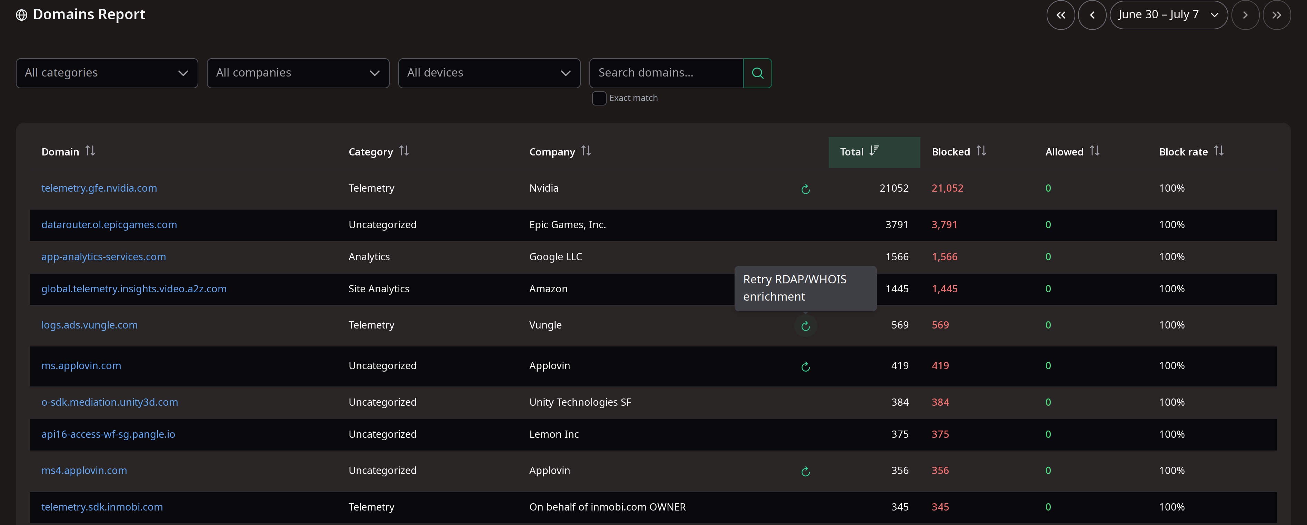This screenshot has width=1307, height=525.
Task: Retry enrichment icon in ms4.applovin.com row
Action: point(805,472)
